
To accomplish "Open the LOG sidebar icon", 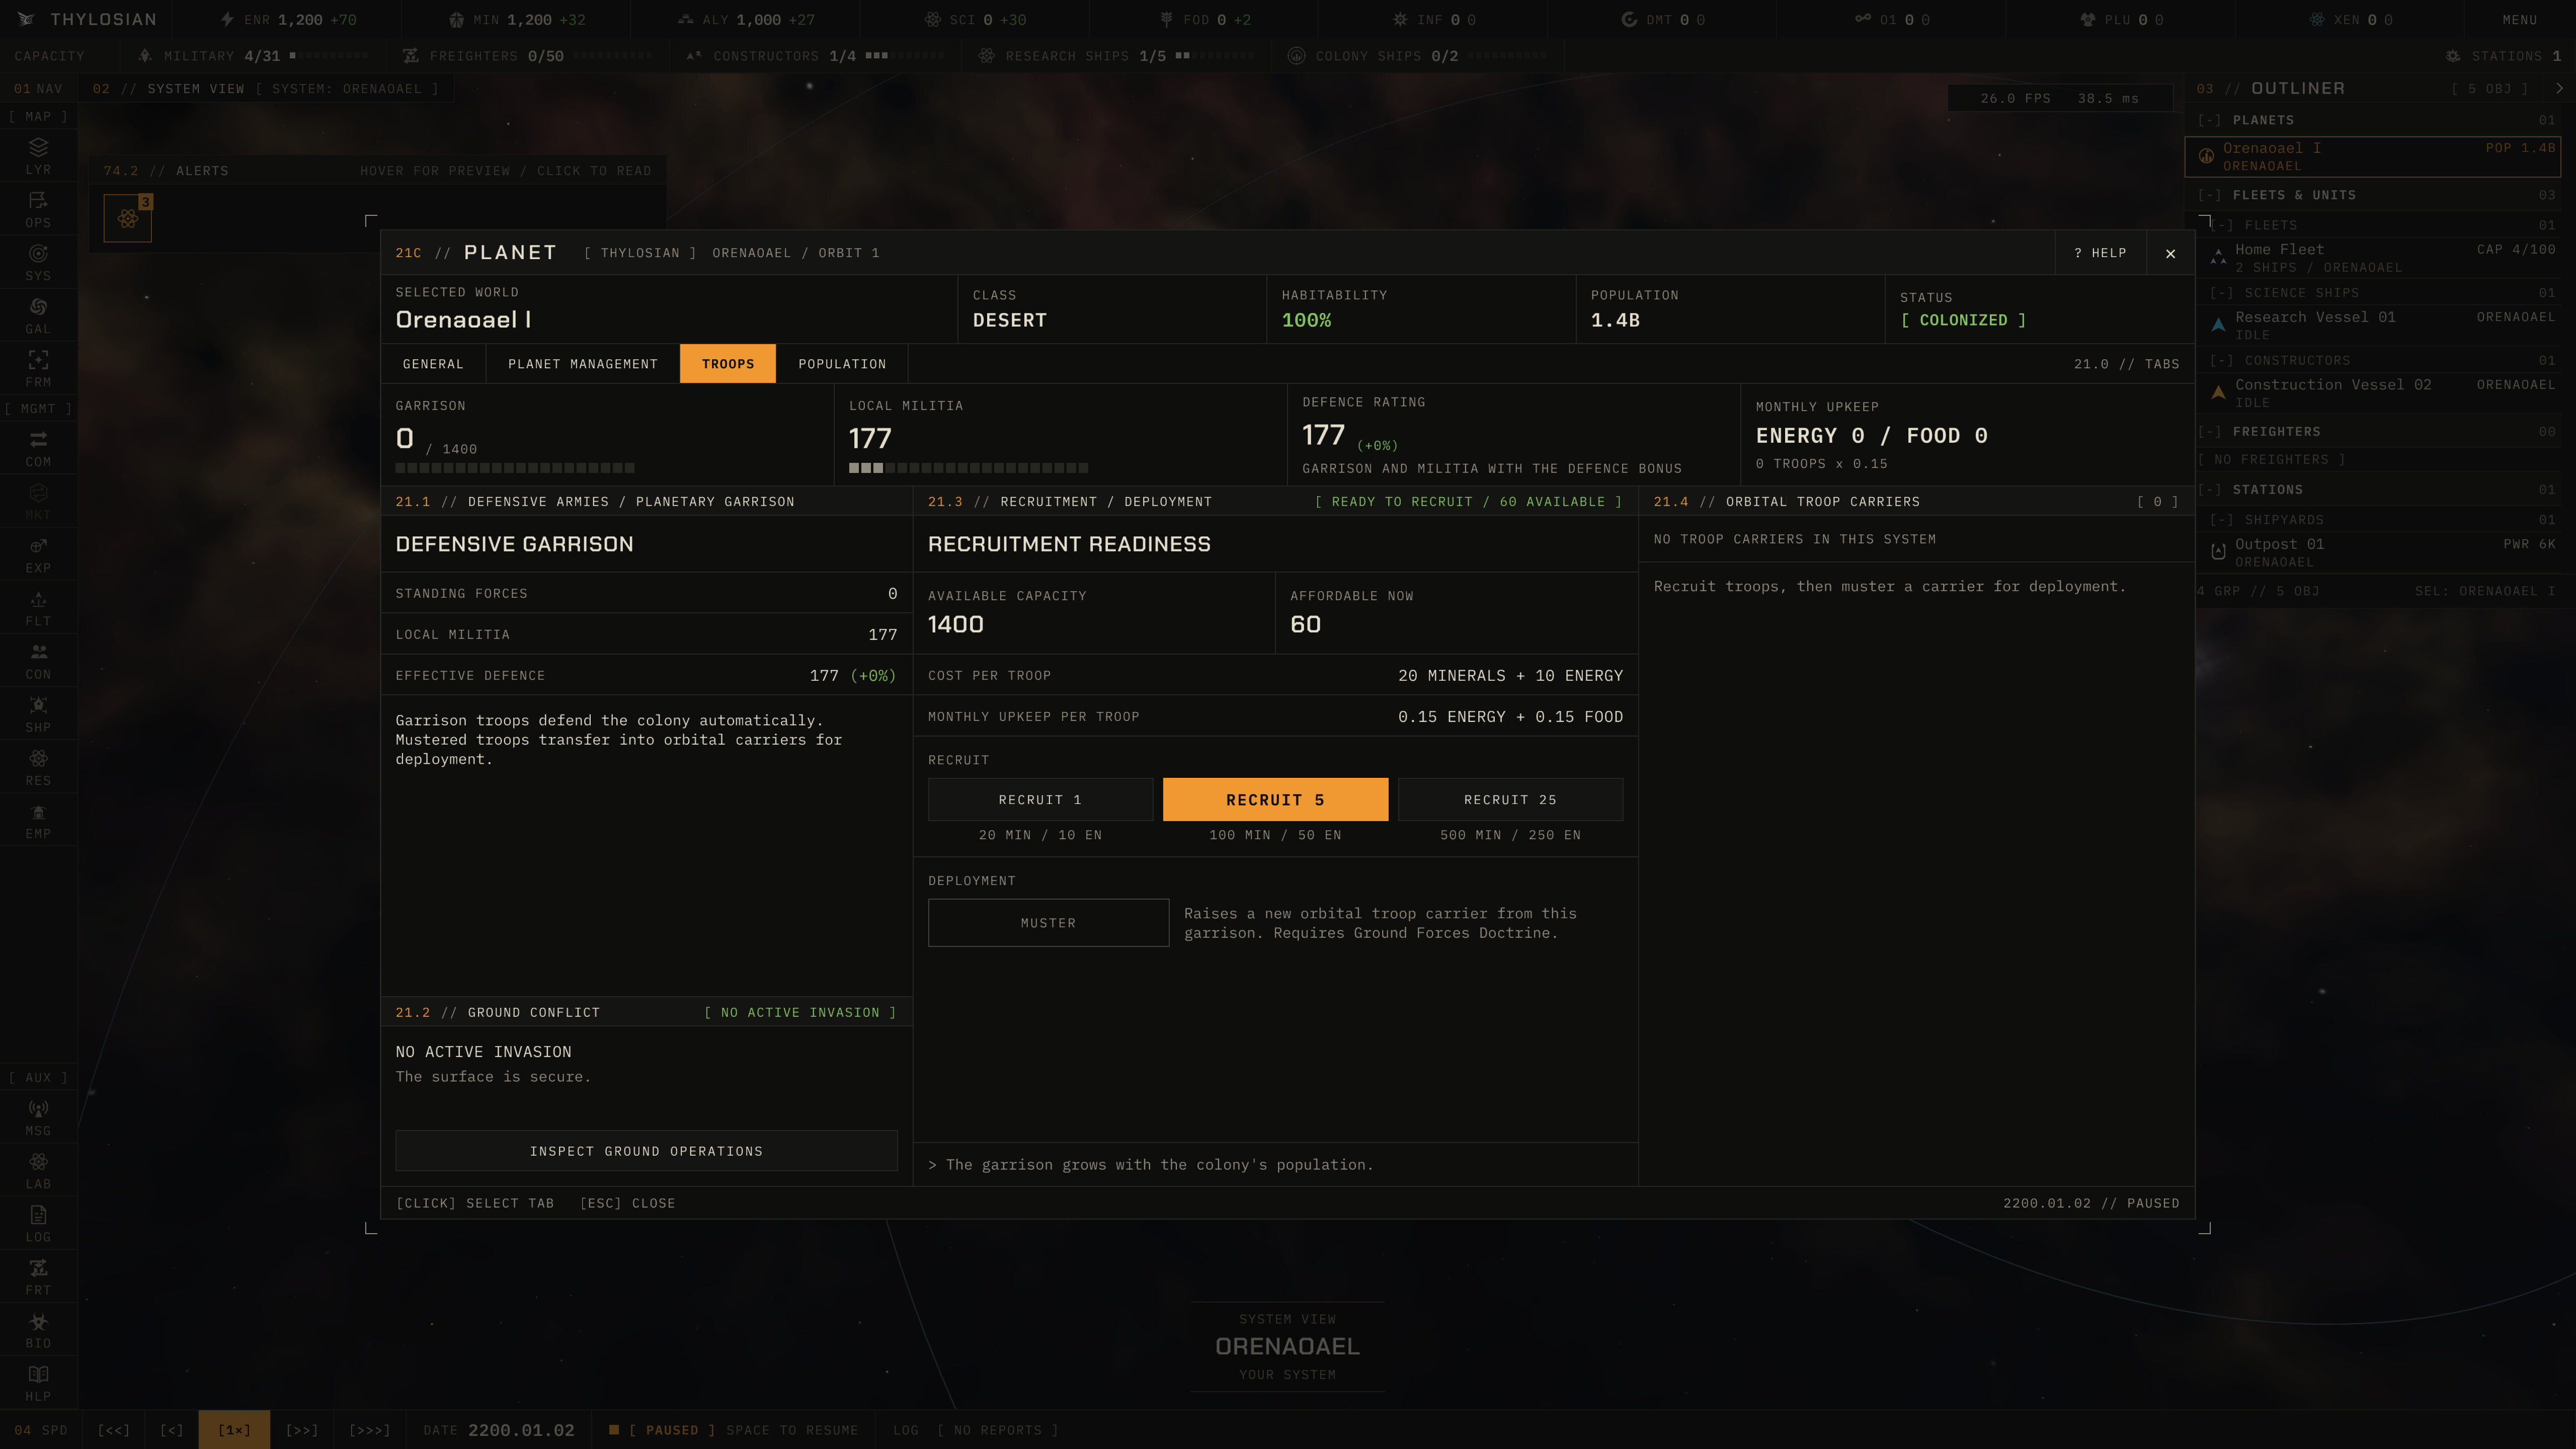I will (38, 1224).
